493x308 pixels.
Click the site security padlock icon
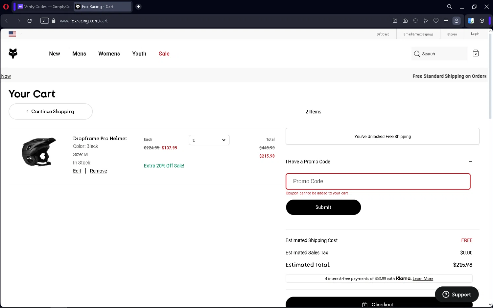(x=54, y=21)
